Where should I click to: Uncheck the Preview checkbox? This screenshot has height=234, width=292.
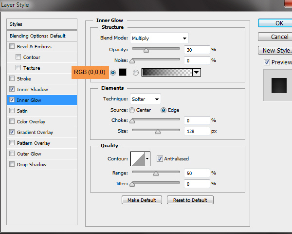coord(266,62)
